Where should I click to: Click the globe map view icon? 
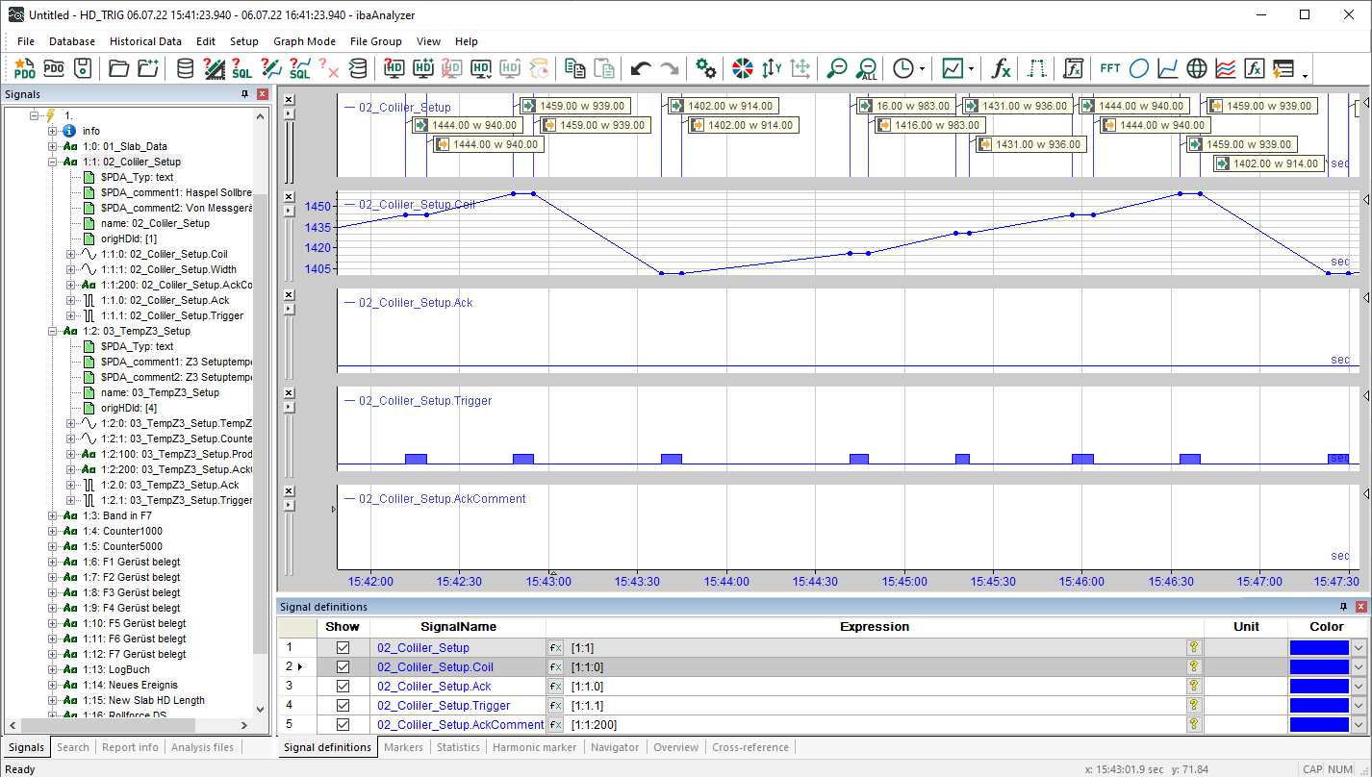[x=1196, y=68]
